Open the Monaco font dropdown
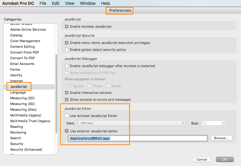The height and width of the screenshot is (166, 241). coord(132,123)
